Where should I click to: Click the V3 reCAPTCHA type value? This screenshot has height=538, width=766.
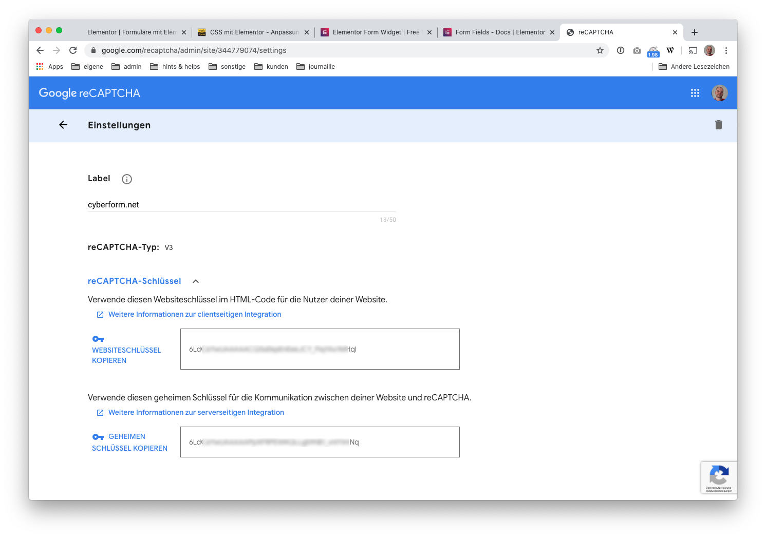pyautogui.click(x=169, y=247)
